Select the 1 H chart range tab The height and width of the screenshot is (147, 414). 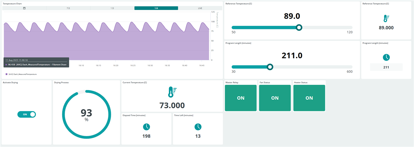(156, 8)
